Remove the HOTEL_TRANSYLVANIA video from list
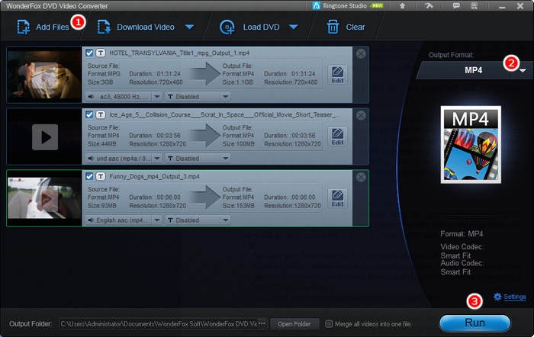 [x=361, y=54]
